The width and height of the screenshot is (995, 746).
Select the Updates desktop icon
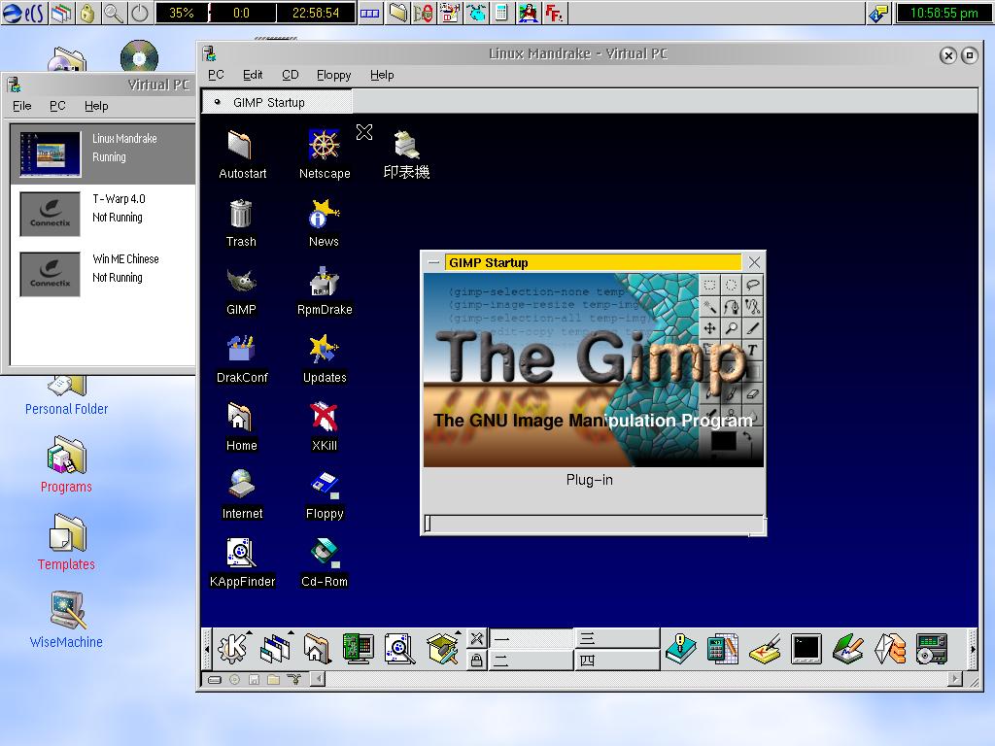(325, 359)
